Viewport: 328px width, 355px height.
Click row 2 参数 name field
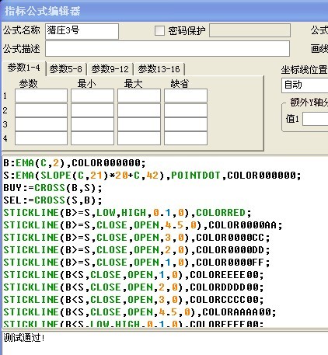[41, 110]
